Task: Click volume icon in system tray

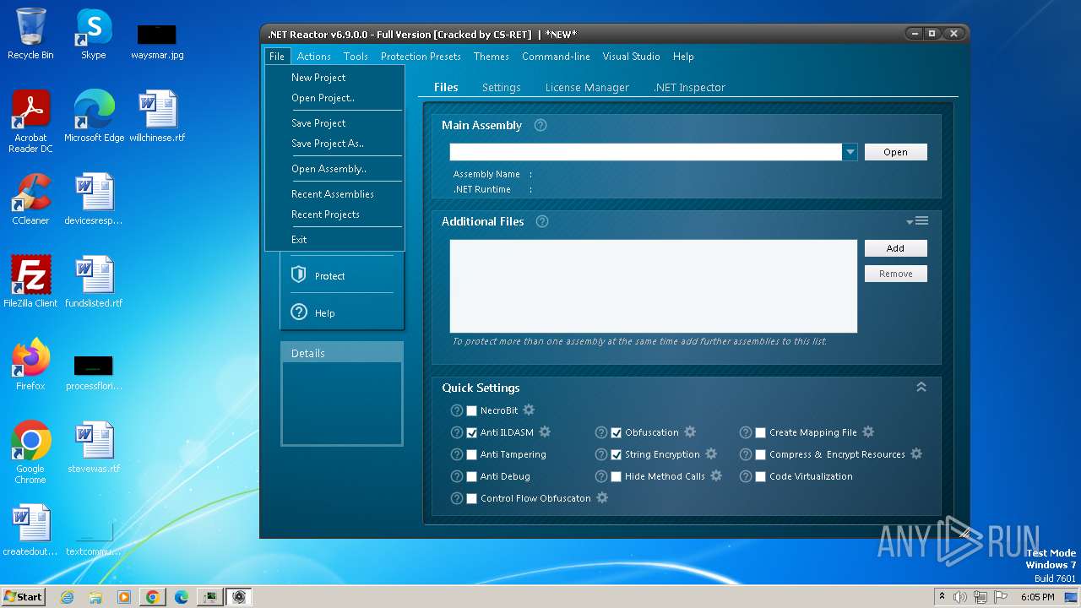Action: pos(960,597)
